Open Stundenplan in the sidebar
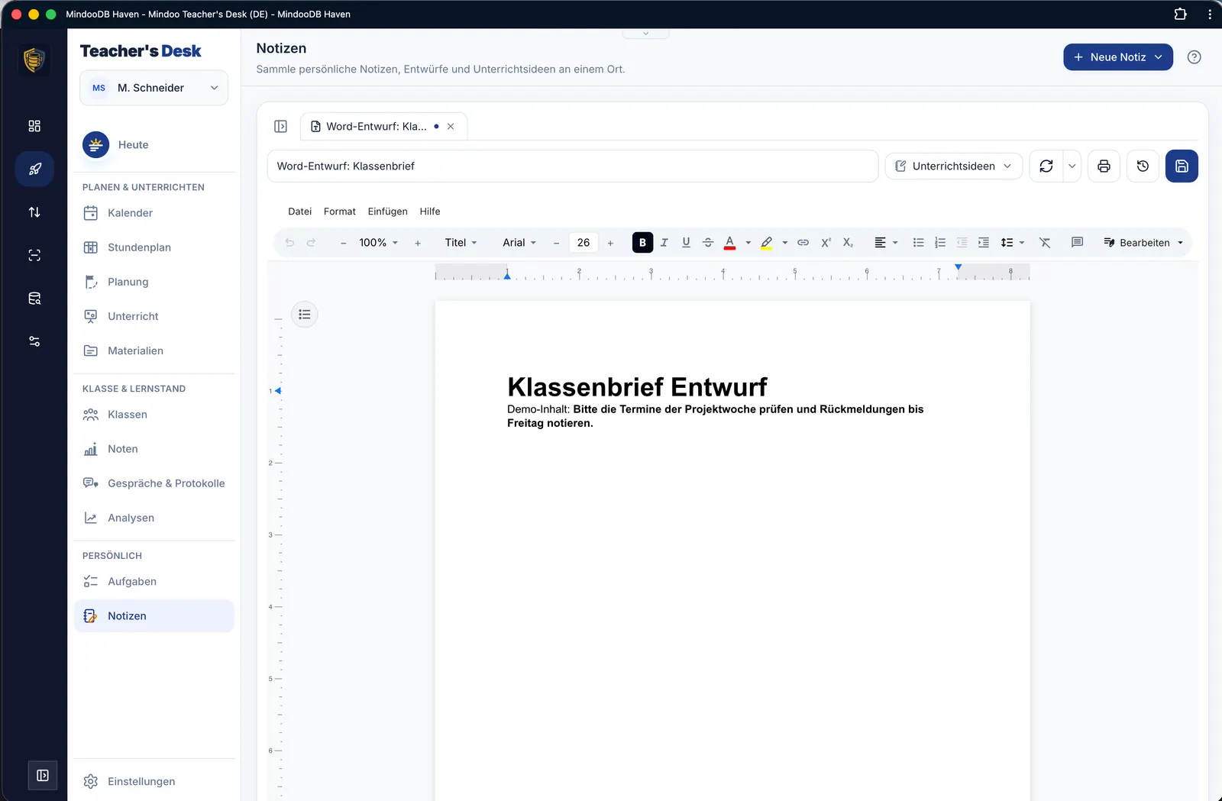This screenshot has height=801, width=1222. (154, 247)
